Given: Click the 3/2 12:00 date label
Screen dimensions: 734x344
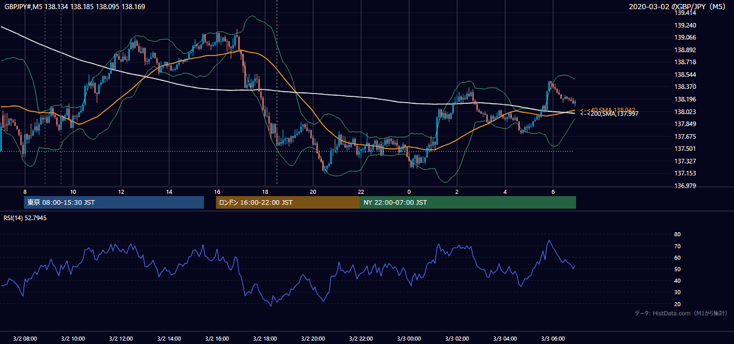Looking at the screenshot, I should click(121, 339).
